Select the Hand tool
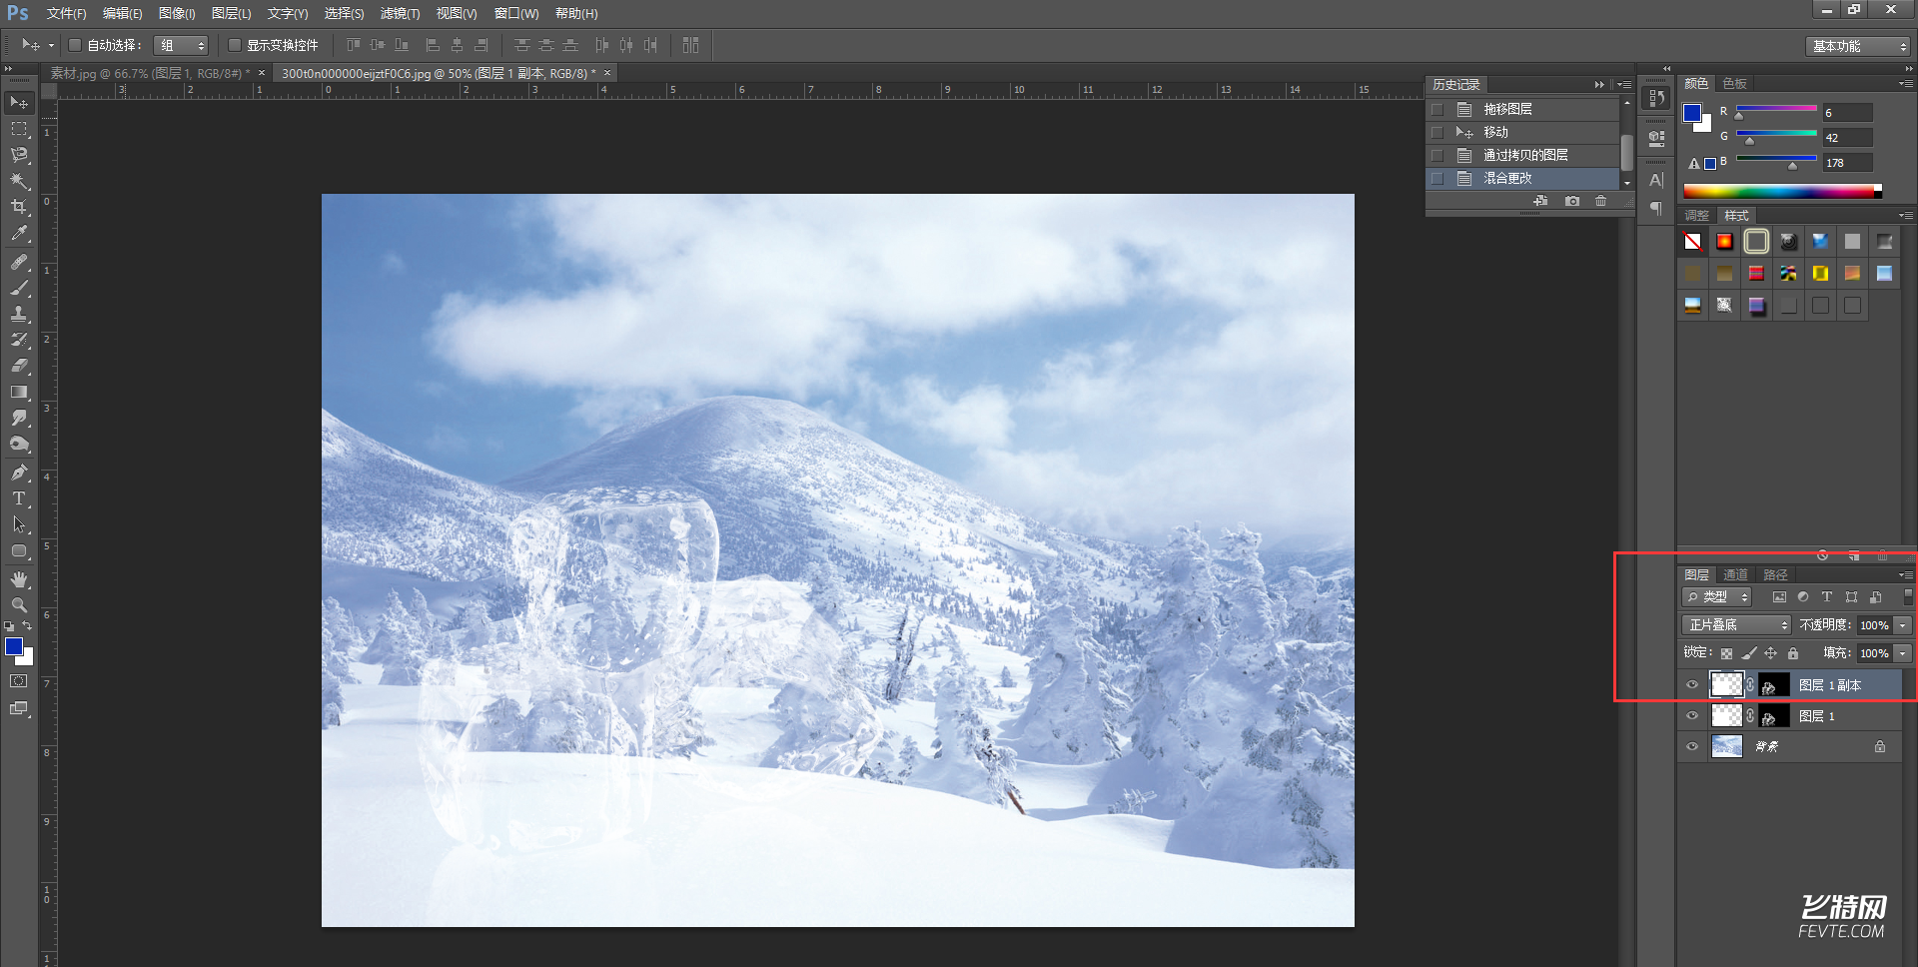 (19, 579)
